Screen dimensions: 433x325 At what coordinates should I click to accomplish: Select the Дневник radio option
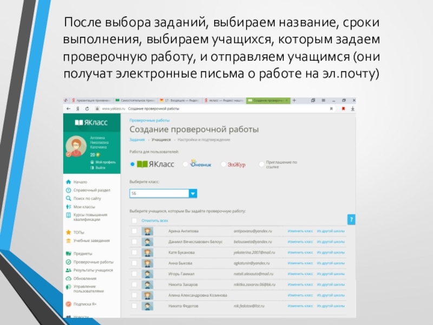[x=185, y=164]
